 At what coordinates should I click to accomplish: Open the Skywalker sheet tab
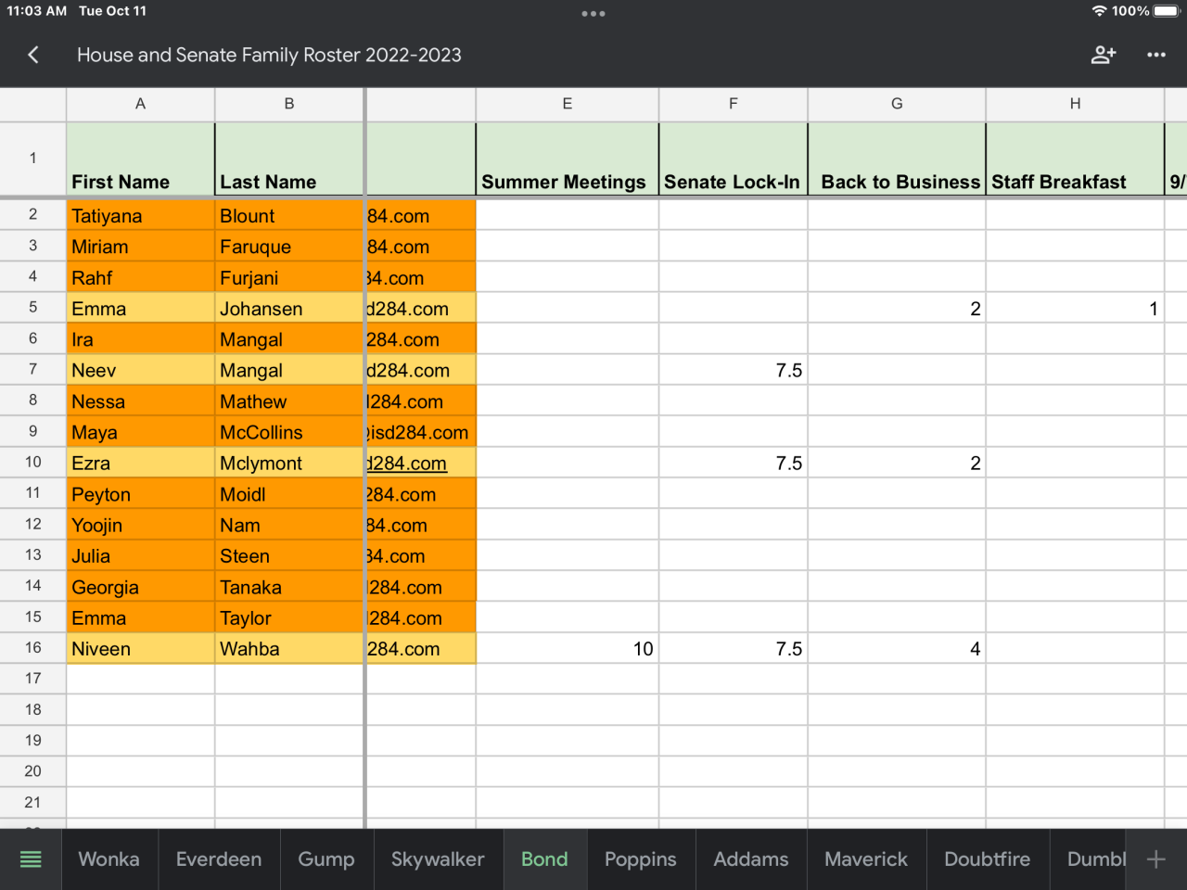tap(438, 859)
